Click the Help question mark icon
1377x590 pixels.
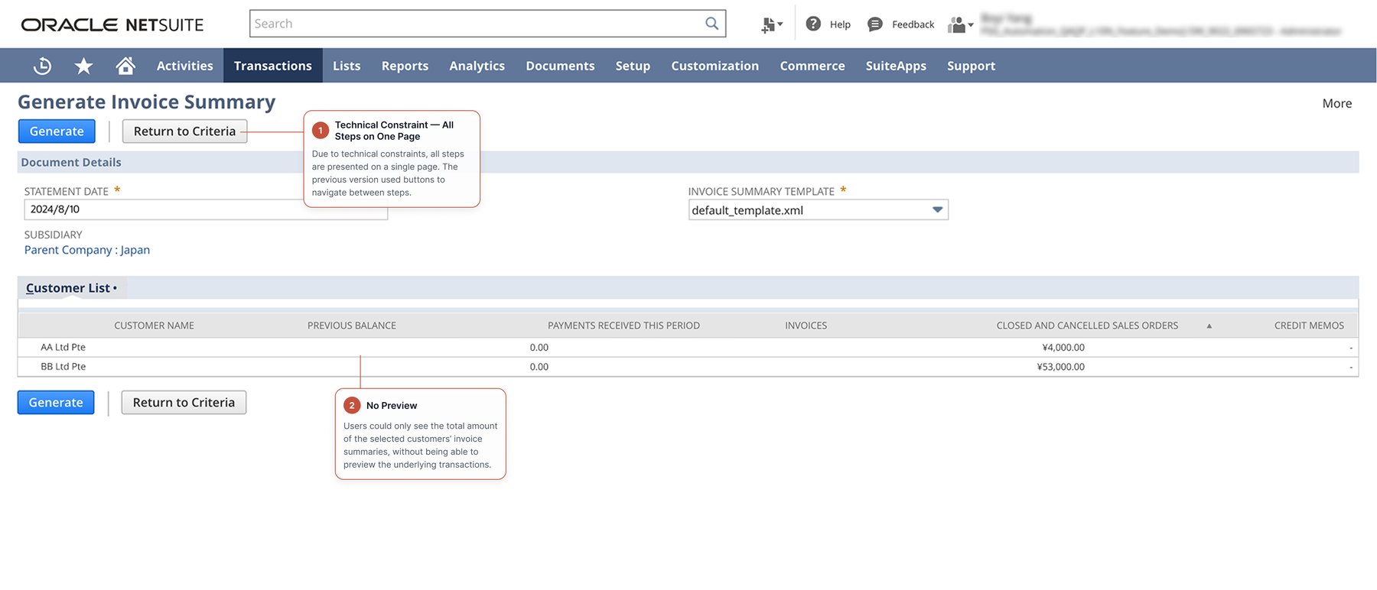point(813,24)
